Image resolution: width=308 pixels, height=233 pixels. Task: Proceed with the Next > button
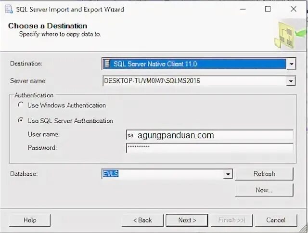(187, 220)
